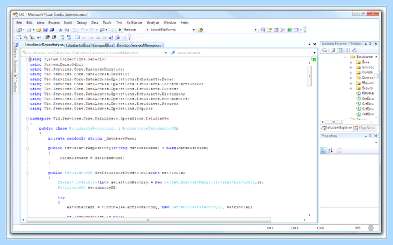The width and height of the screenshot is (393, 245).
Task: Toggle auto-hide pin on Properties panel
Action: point(371,136)
